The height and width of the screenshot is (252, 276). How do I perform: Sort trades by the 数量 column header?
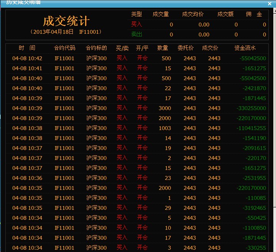pos(163,48)
